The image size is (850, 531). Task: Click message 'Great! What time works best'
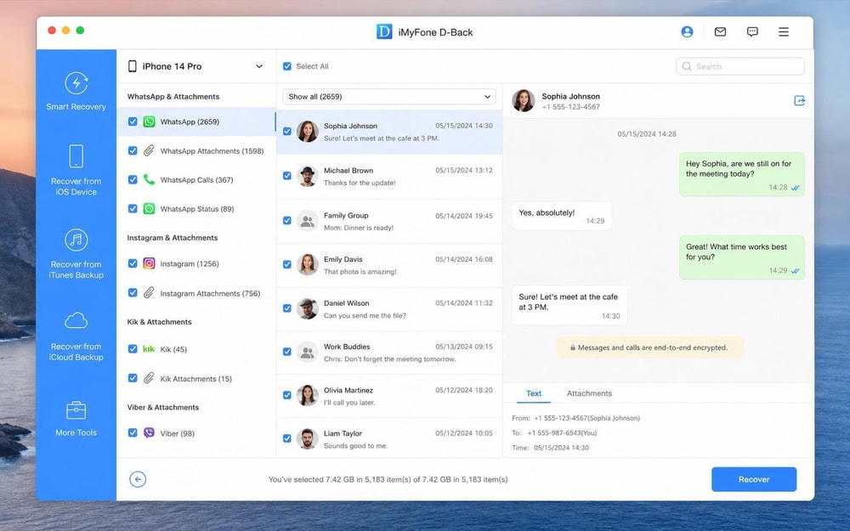click(741, 257)
